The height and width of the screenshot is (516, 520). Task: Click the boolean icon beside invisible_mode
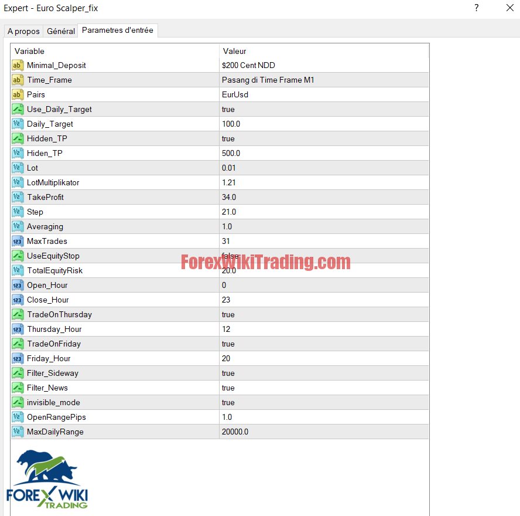(x=18, y=402)
